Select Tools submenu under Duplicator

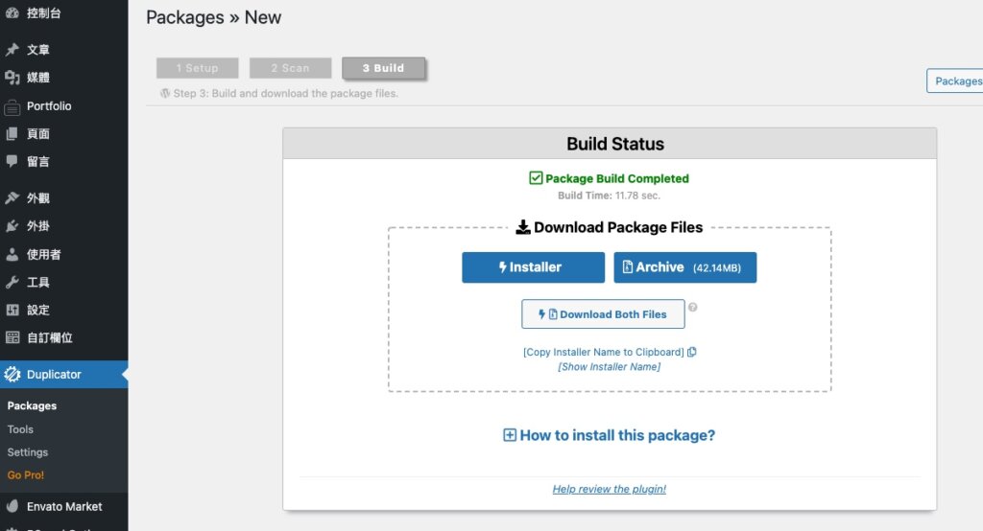point(20,429)
